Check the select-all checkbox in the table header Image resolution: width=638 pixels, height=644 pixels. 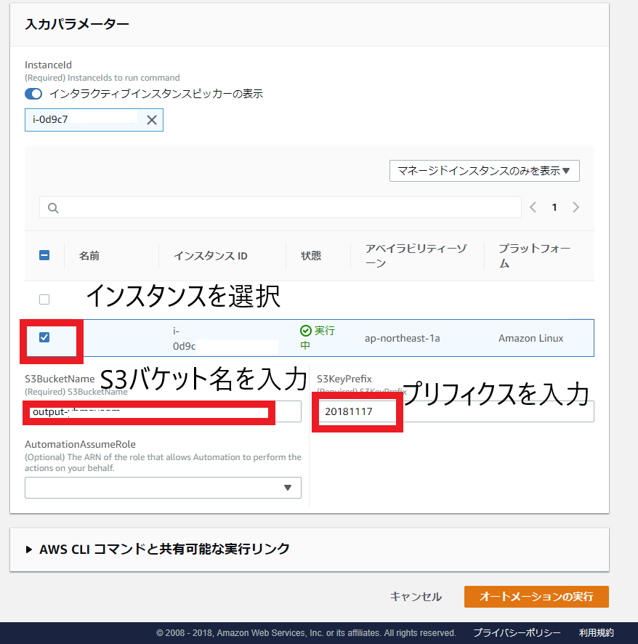click(x=44, y=255)
